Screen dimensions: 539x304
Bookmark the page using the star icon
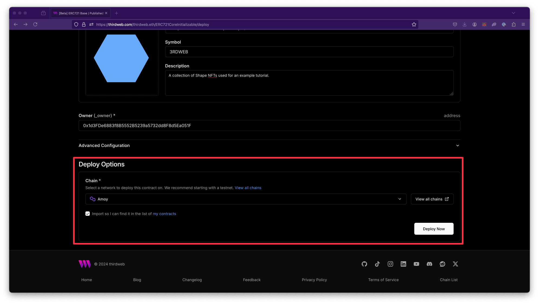pos(414,24)
